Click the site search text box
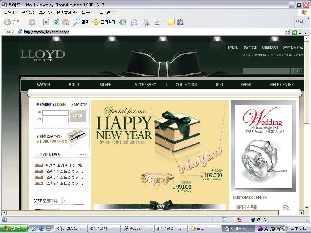311x233 pixels. click(x=266, y=71)
